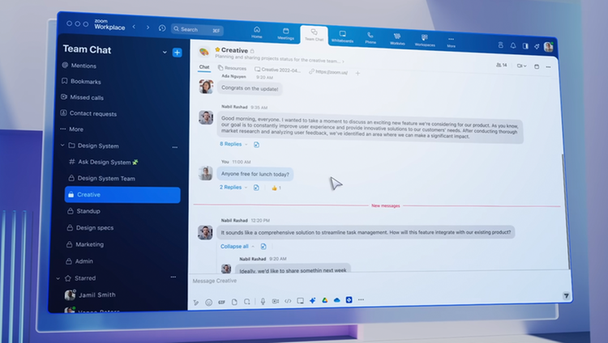Viewport: 608px width, 343px height.
Task: Open the emoji picker in composer
Action: [208, 303]
